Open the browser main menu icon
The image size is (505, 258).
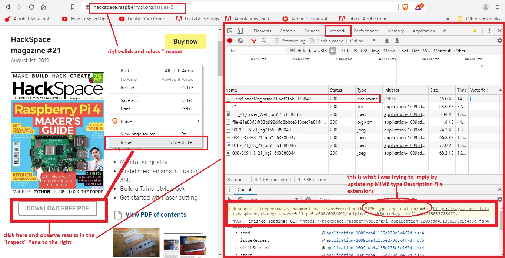click(498, 7)
